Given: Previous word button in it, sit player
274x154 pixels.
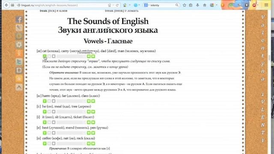Looking at the screenshot, I should 89,122.
